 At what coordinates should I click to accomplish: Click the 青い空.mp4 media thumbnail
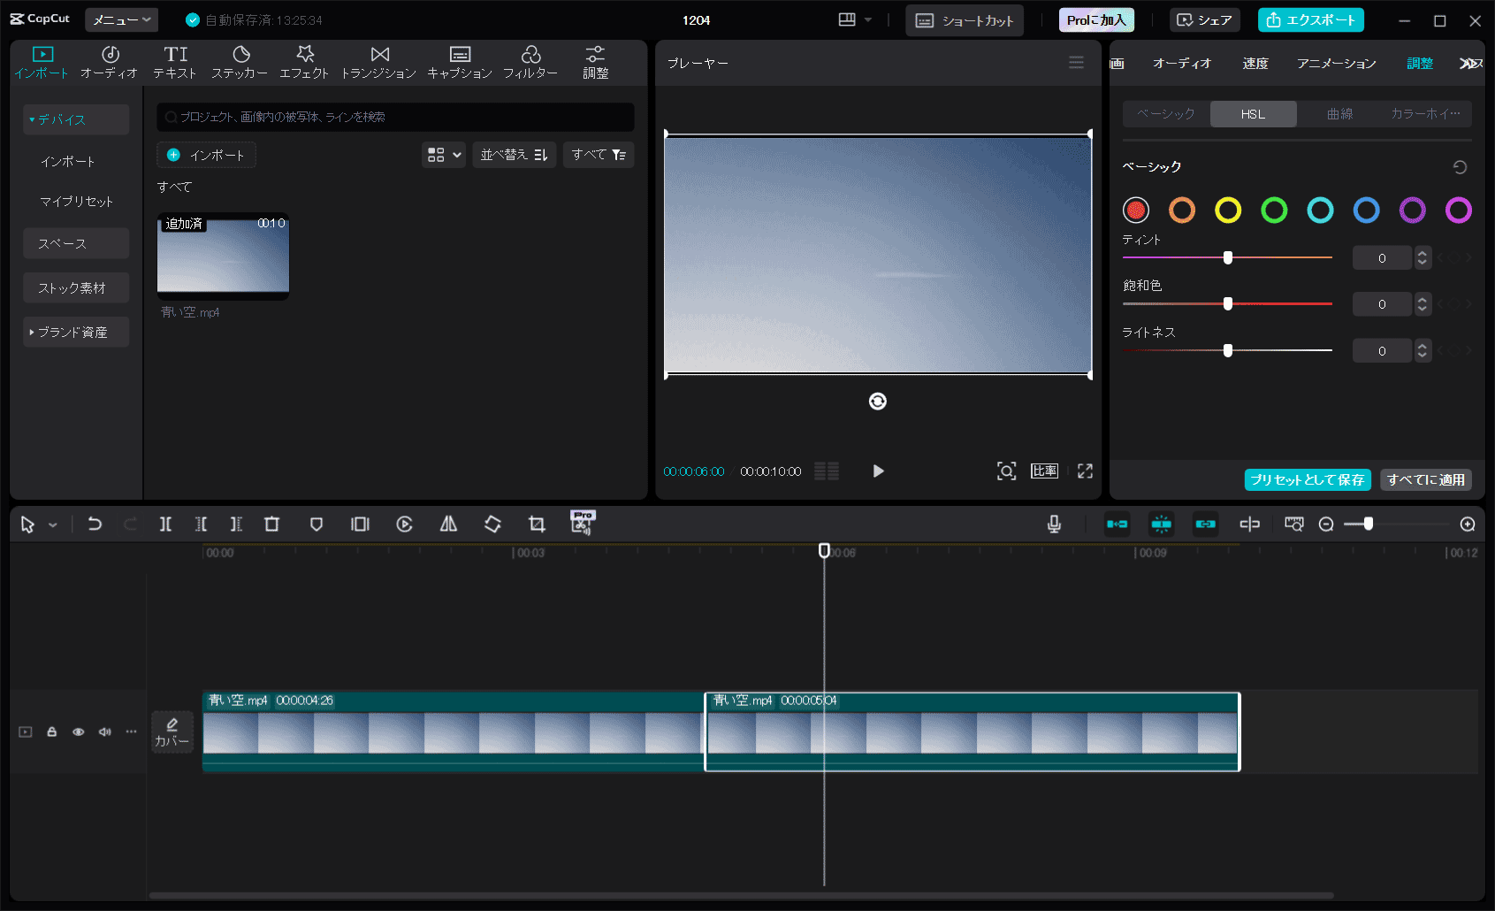tap(223, 255)
